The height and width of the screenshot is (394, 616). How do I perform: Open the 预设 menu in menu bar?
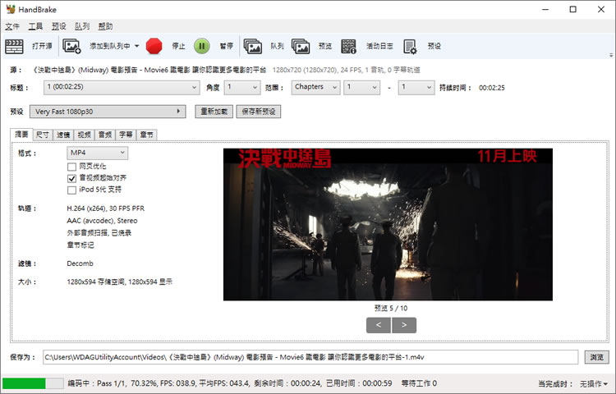point(59,26)
